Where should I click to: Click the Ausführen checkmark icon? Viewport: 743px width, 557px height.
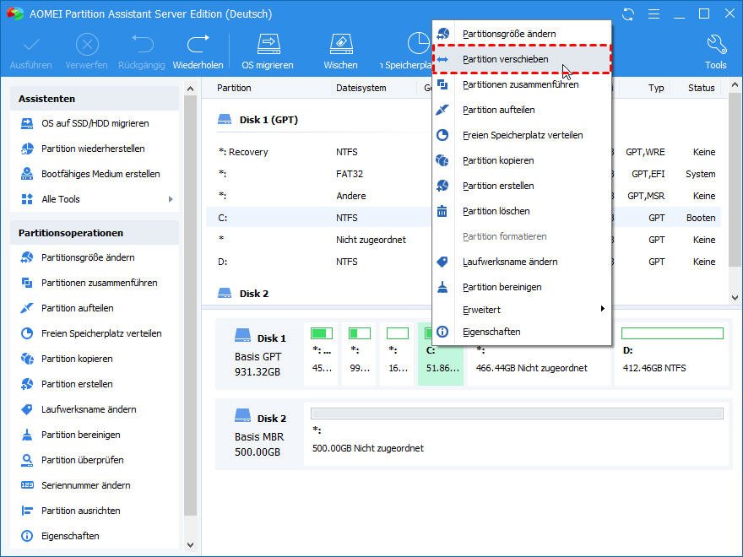pyautogui.click(x=31, y=45)
